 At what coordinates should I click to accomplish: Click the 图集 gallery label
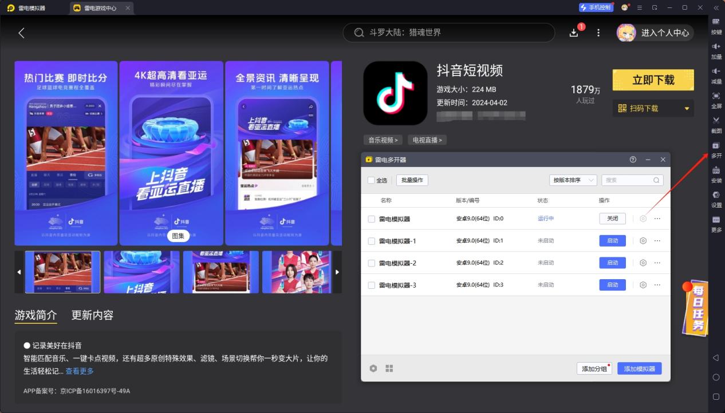[178, 236]
